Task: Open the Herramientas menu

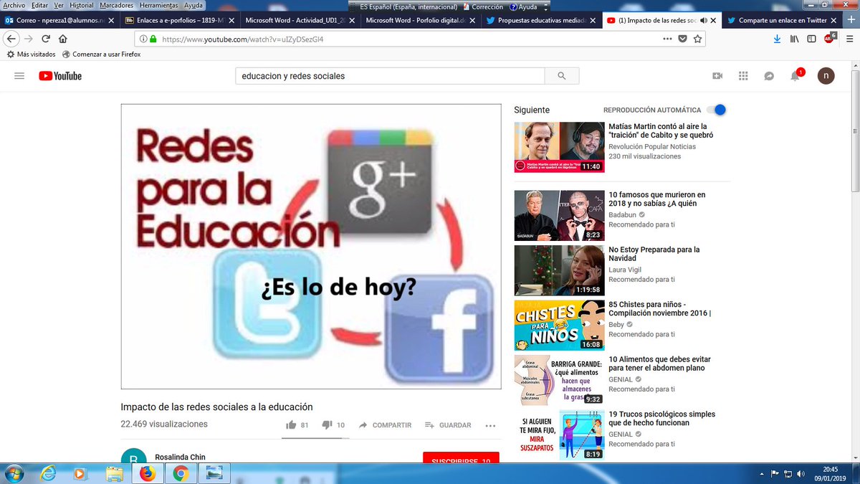Action: (159, 6)
